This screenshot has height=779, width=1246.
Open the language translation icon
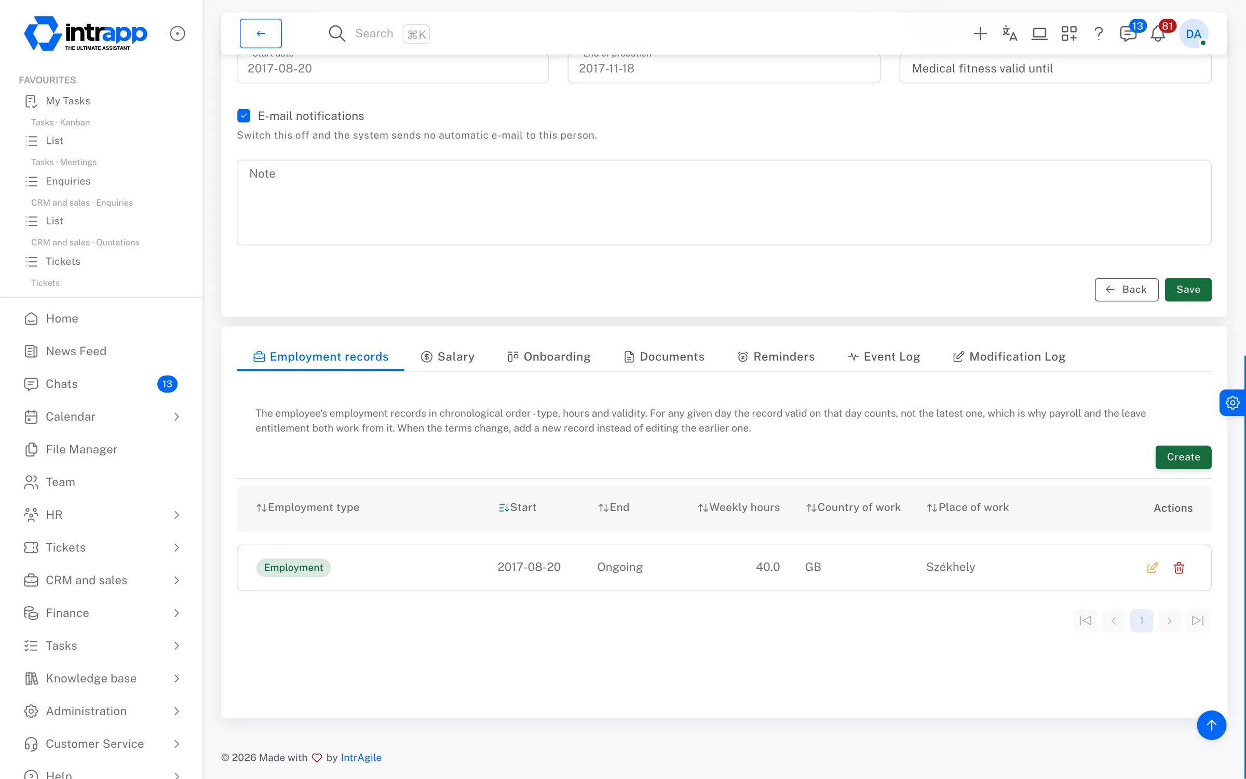click(x=1009, y=34)
